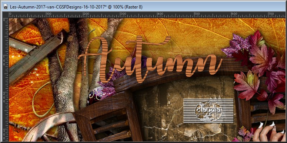Click the 300 mark on horizontal ruler

coord(123,14)
